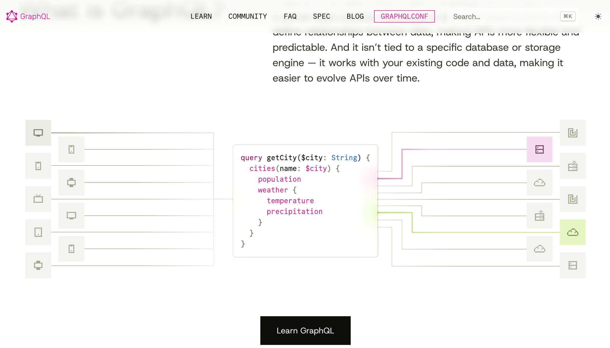Click the pink highlighted server icon

pos(539,149)
